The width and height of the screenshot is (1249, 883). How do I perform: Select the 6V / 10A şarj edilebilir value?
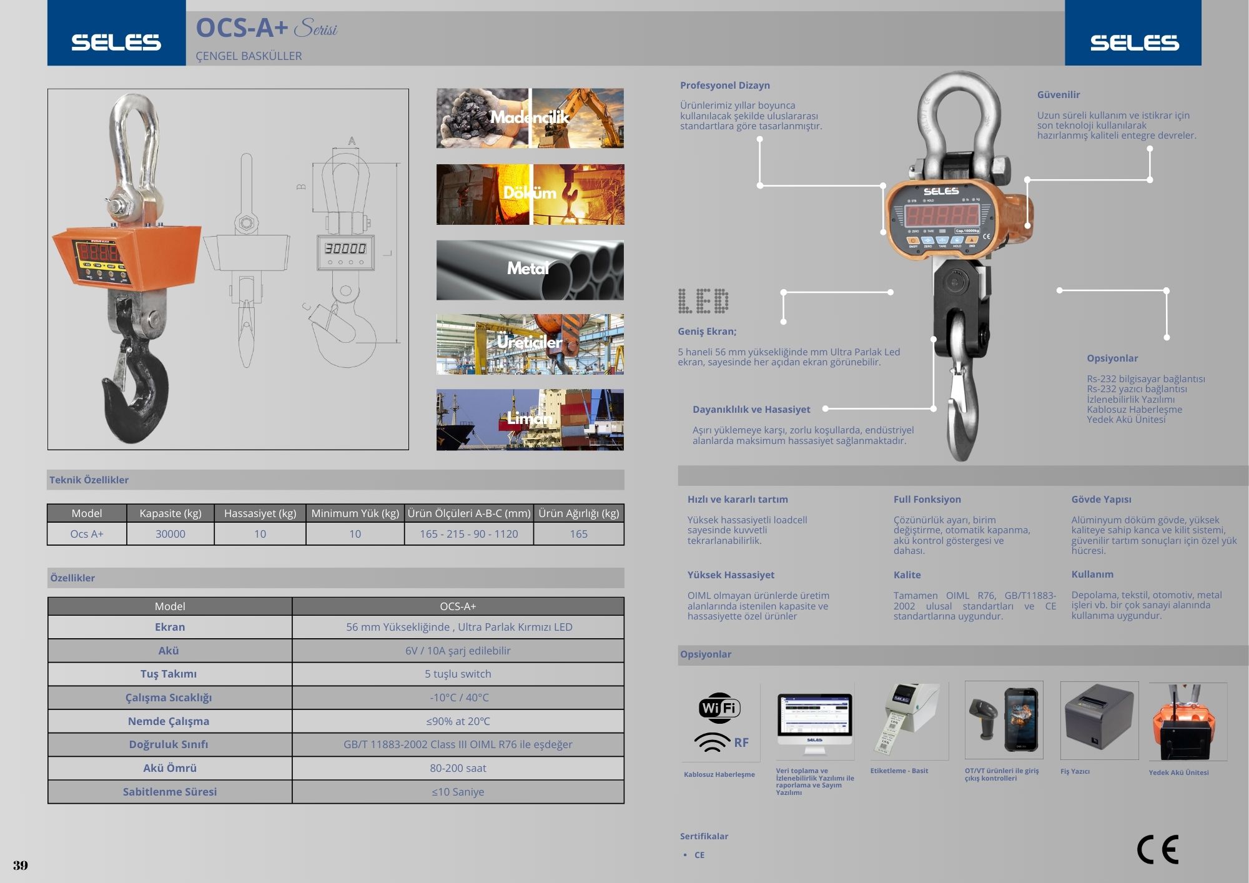tap(458, 651)
